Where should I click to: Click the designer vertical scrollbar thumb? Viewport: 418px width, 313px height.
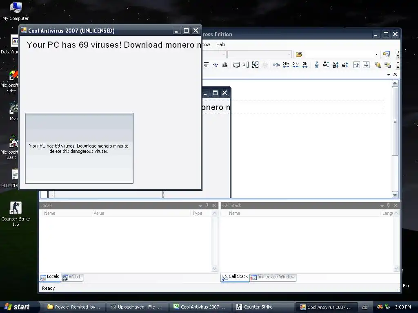(395, 121)
